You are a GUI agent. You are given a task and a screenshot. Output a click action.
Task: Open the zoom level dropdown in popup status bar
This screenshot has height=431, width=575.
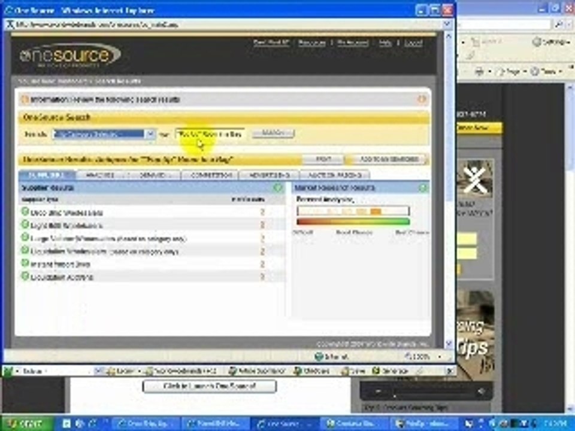click(440, 356)
